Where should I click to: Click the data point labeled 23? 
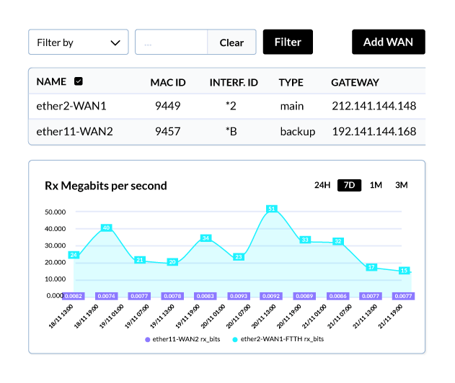239,257
